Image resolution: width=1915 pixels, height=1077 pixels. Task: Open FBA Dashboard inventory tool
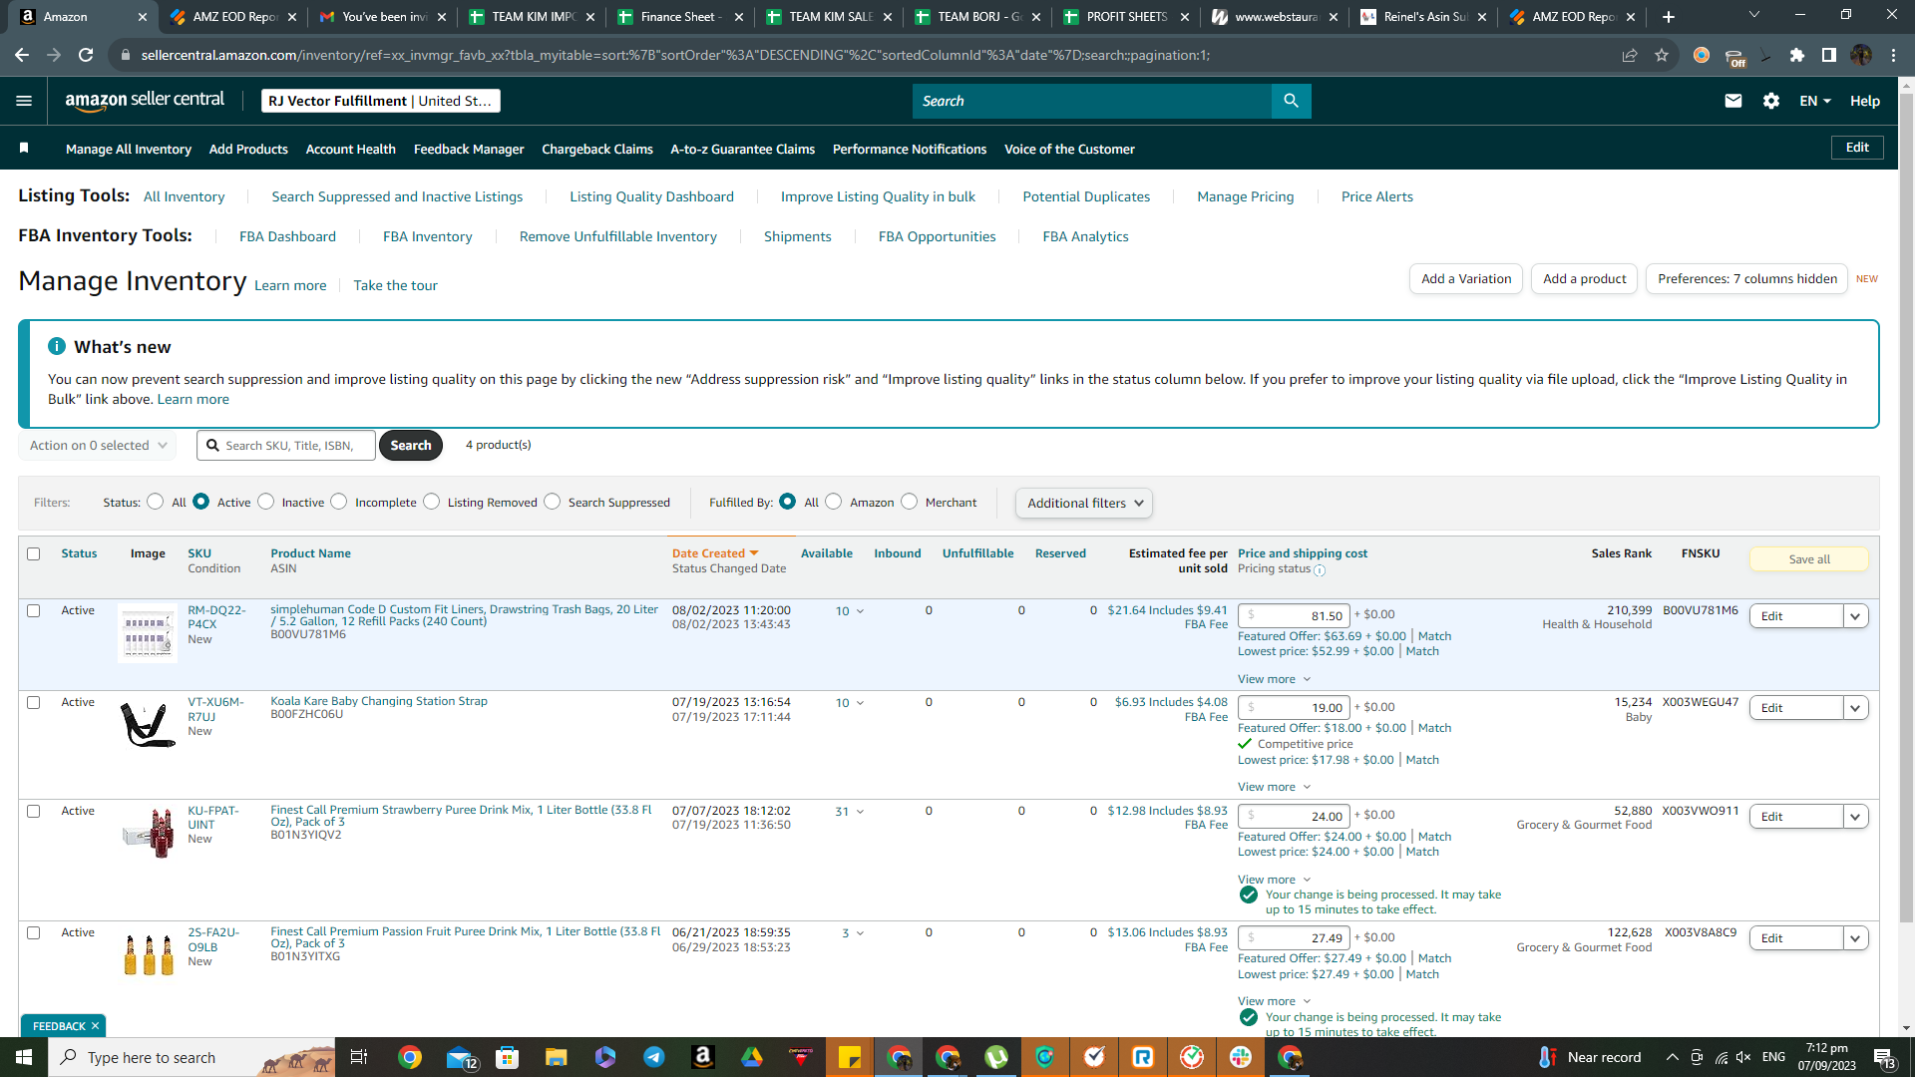tap(287, 236)
